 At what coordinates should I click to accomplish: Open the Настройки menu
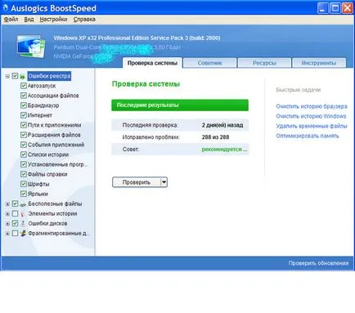(53, 20)
